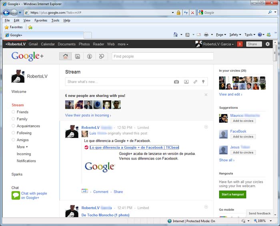Open the Profile icon in Google+ toolbar
Image resolution: width=280 pixels, height=226 pixels.
[90, 56]
